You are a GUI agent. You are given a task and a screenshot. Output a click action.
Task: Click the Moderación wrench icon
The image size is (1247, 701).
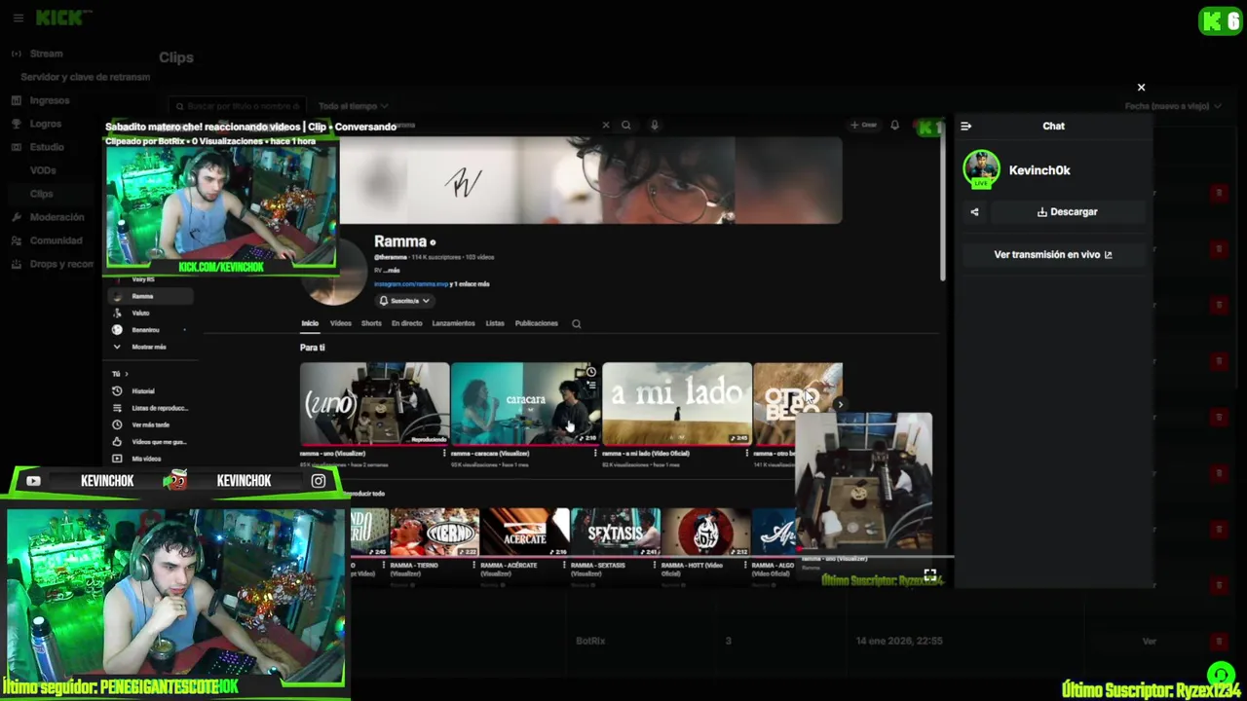[17, 217]
